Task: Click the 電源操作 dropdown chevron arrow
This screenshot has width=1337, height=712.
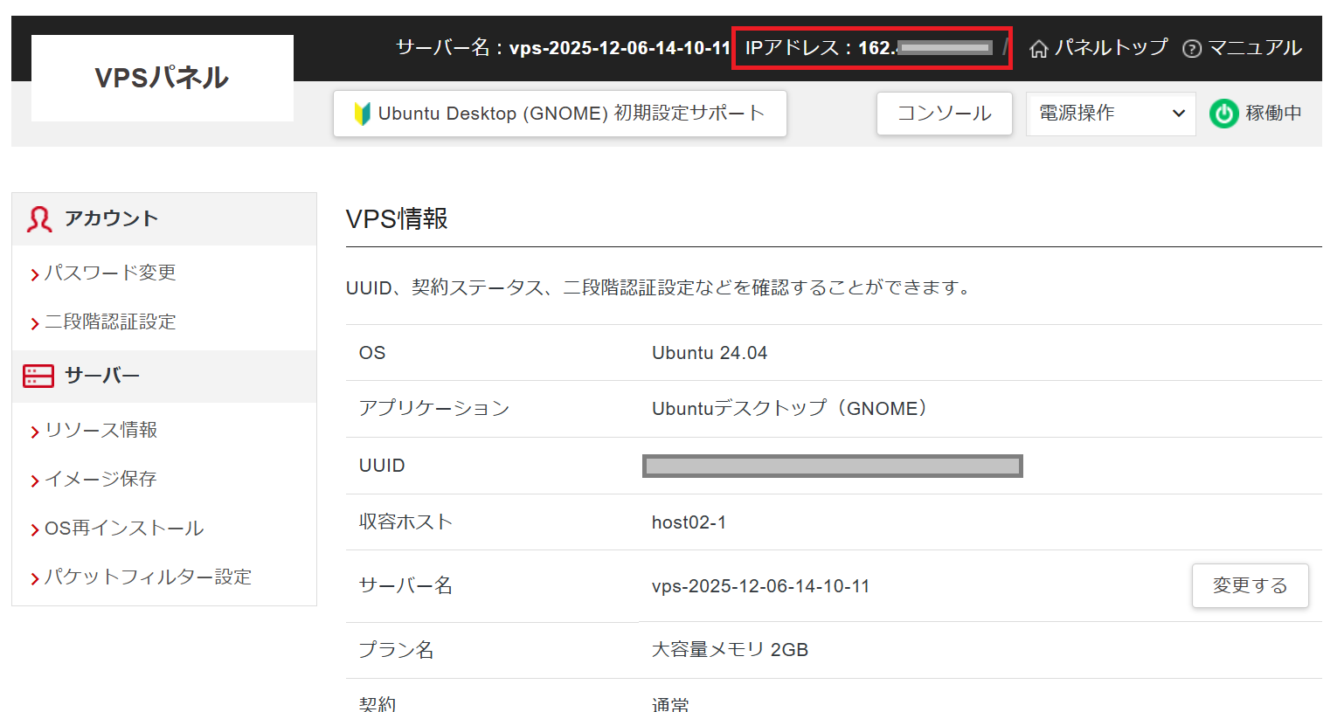Action: [1178, 114]
